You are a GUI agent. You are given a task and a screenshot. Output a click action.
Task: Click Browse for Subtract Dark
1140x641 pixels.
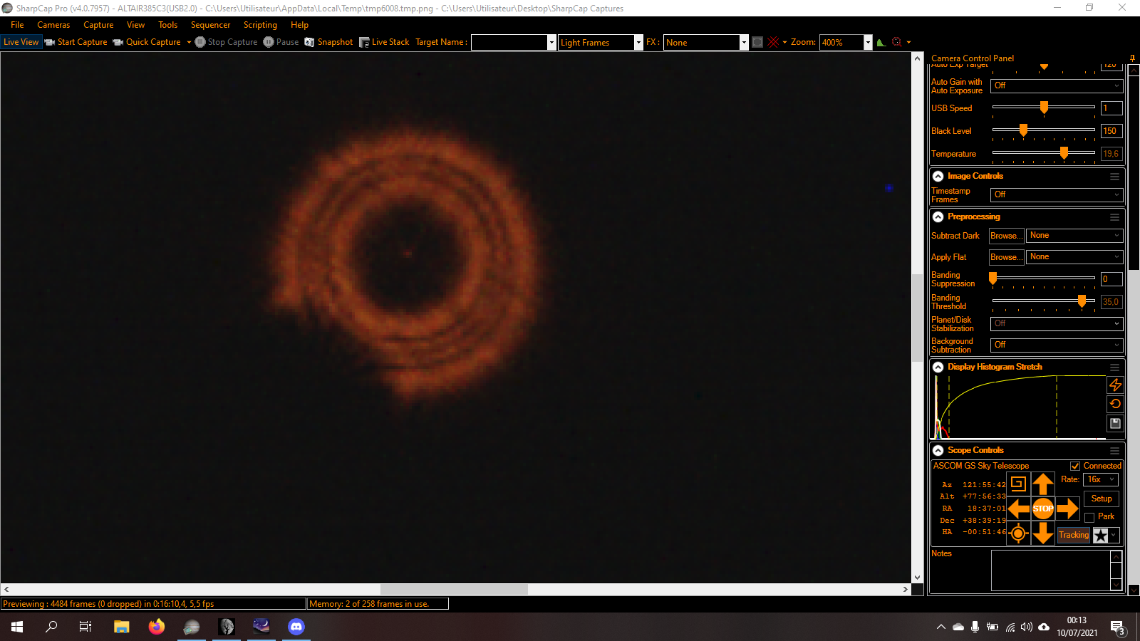coord(1006,236)
